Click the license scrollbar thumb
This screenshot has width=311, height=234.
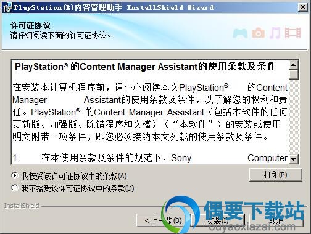coord(294,75)
